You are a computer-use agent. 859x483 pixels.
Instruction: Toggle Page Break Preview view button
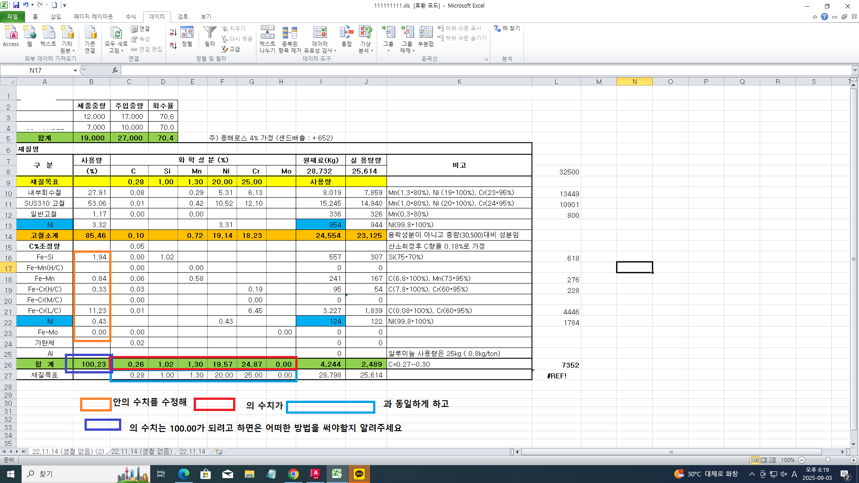click(773, 460)
